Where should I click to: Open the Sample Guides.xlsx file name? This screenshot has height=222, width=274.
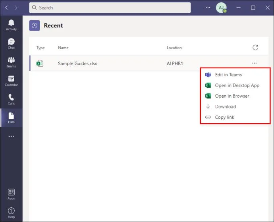[77, 64]
